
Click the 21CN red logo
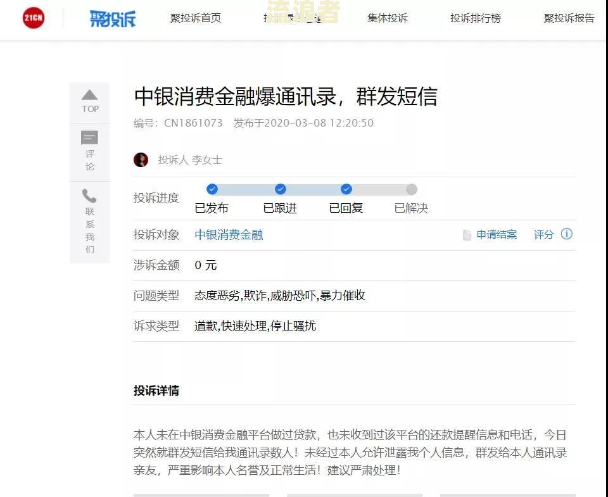[34, 18]
